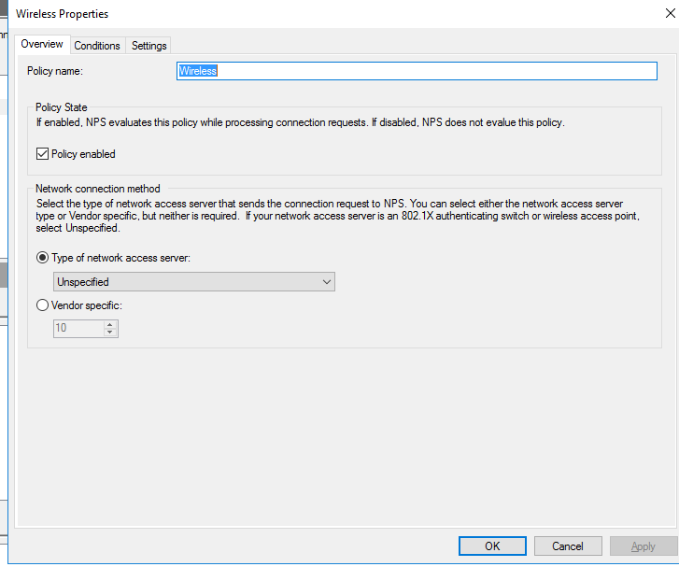The image size is (679, 581).
Task: Increase the Vendor specific value with up arrow
Action: 110,324
